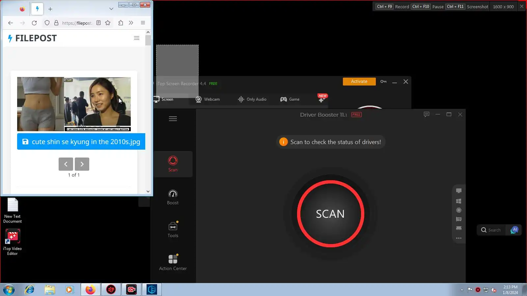Image resolution: width=527 pixels, height=296 pixels.
Task: Click the license key icon in iTop Recorder
Action: [x=383, y=82]
